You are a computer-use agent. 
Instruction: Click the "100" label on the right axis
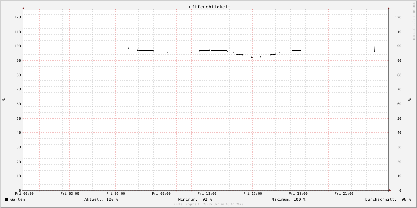coord(398,46)
